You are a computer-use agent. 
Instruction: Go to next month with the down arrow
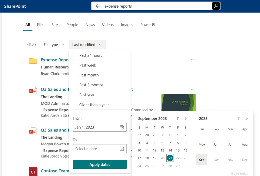(x=185, y=118)
